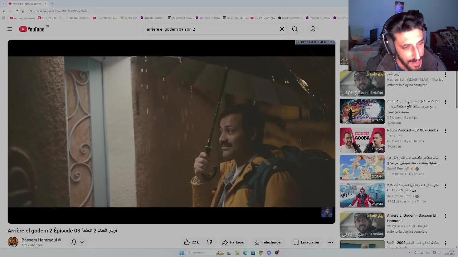
Task: Start voice search with microphone icon
Action: click(x=313, y=29)
